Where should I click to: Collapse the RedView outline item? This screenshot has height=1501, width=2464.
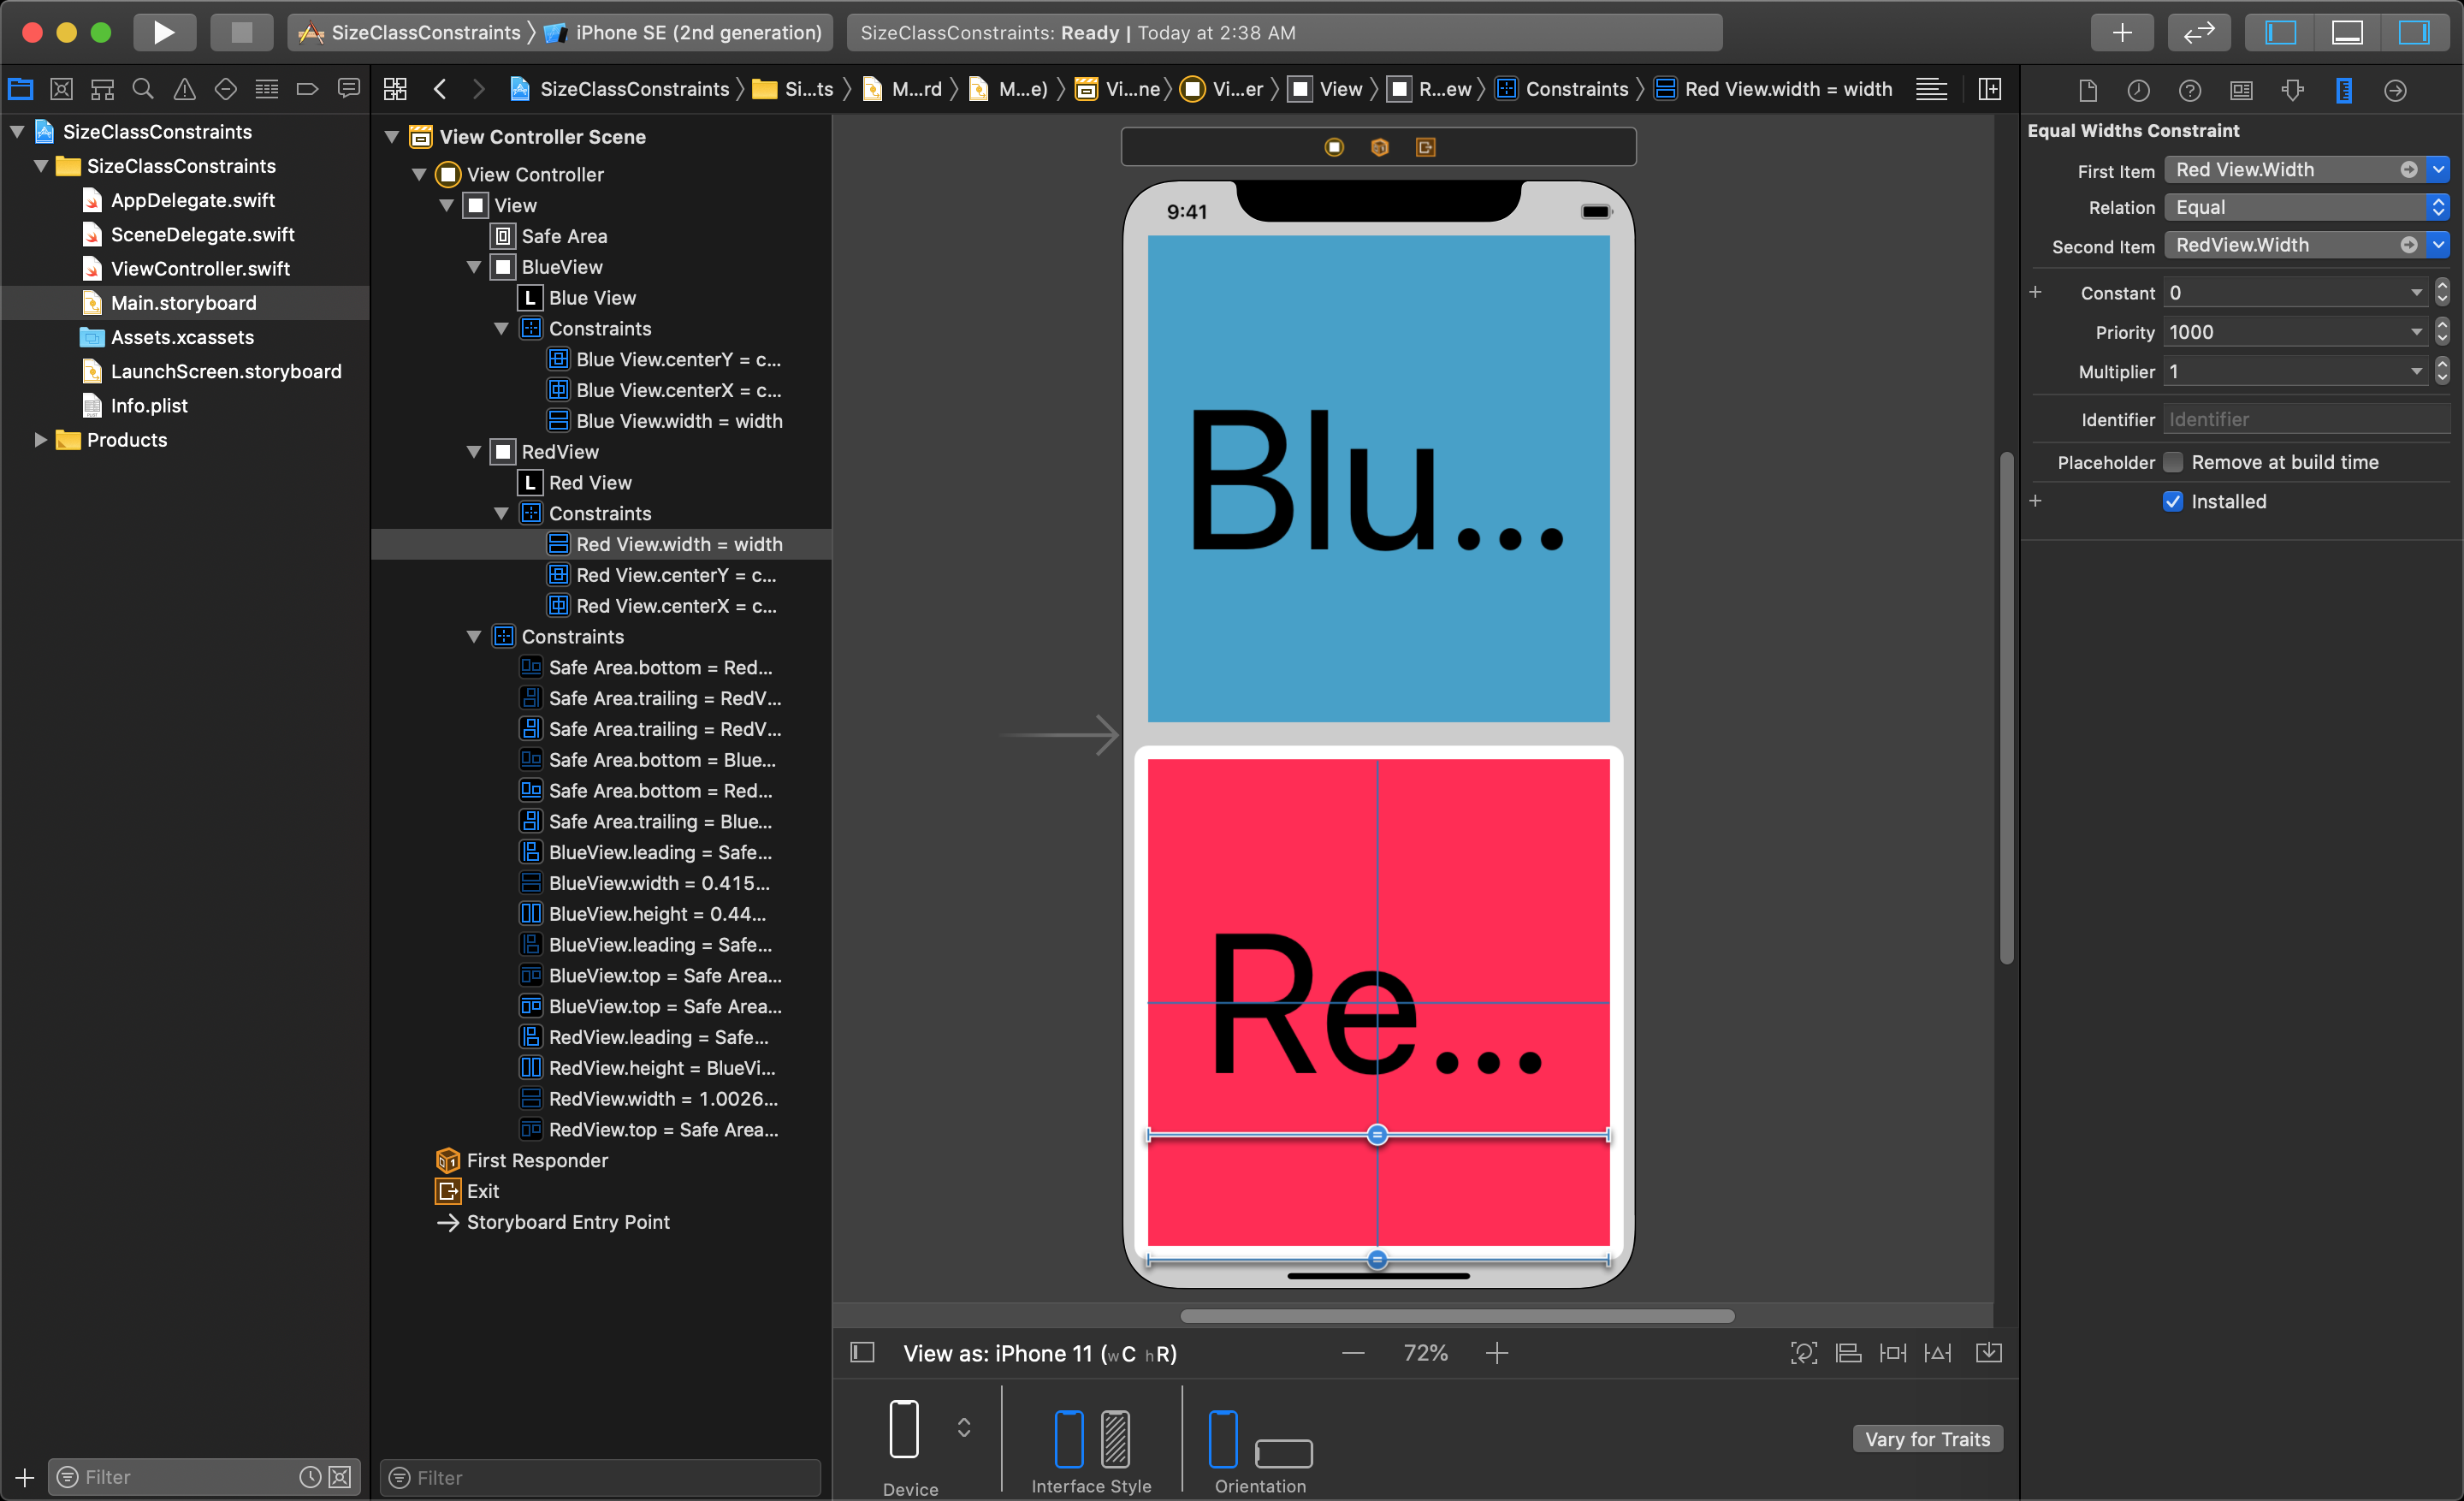[x=474, y=452]
